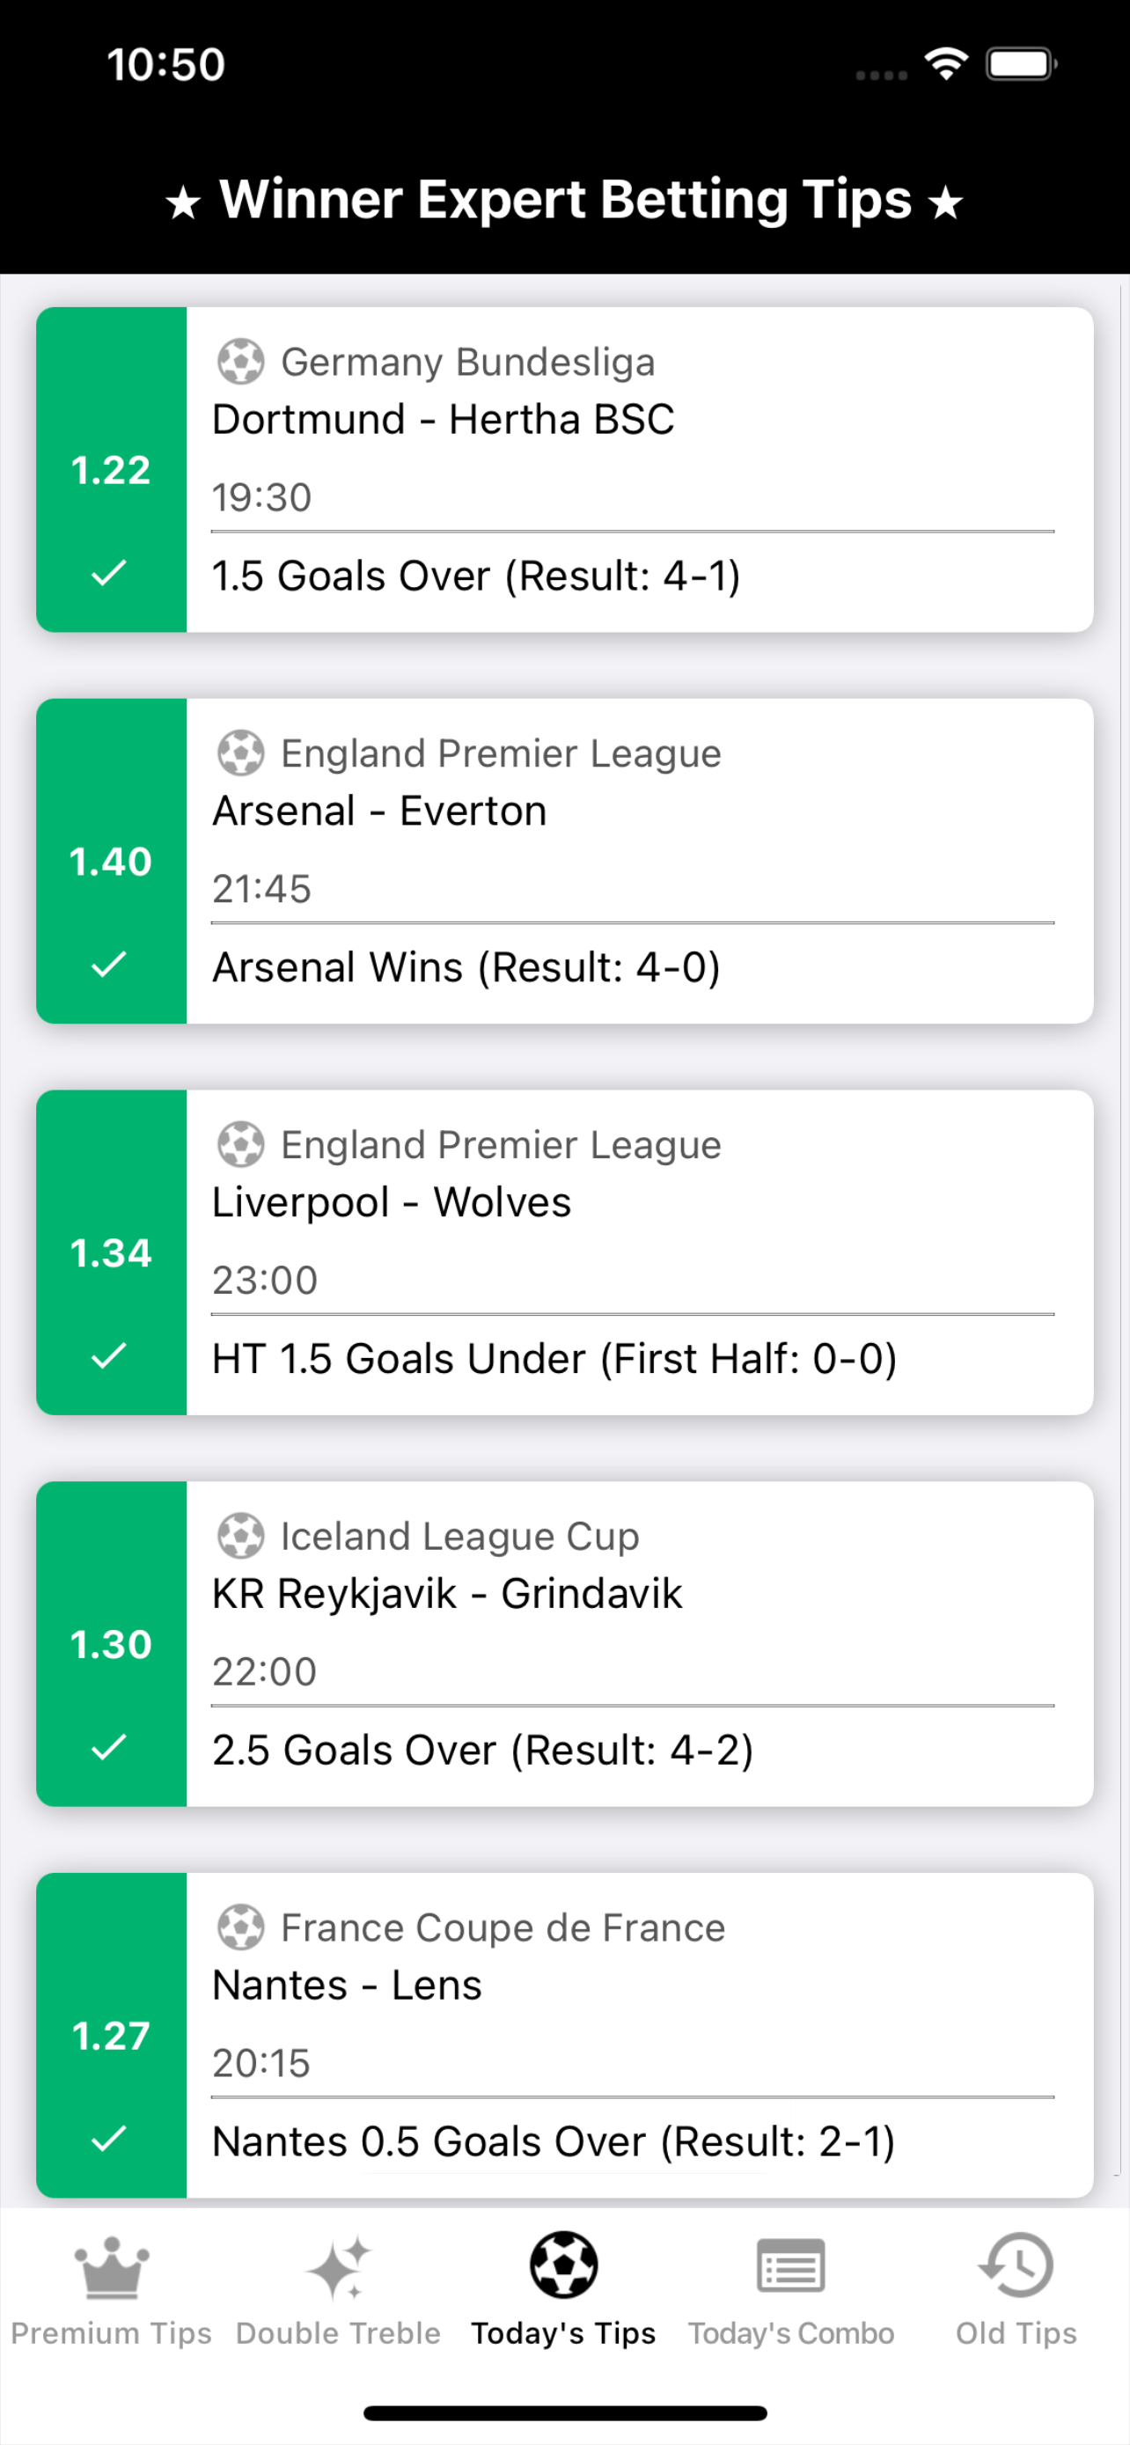
Task: Tap the checkmark on the Nantes tip
Action: point(111,2140)
